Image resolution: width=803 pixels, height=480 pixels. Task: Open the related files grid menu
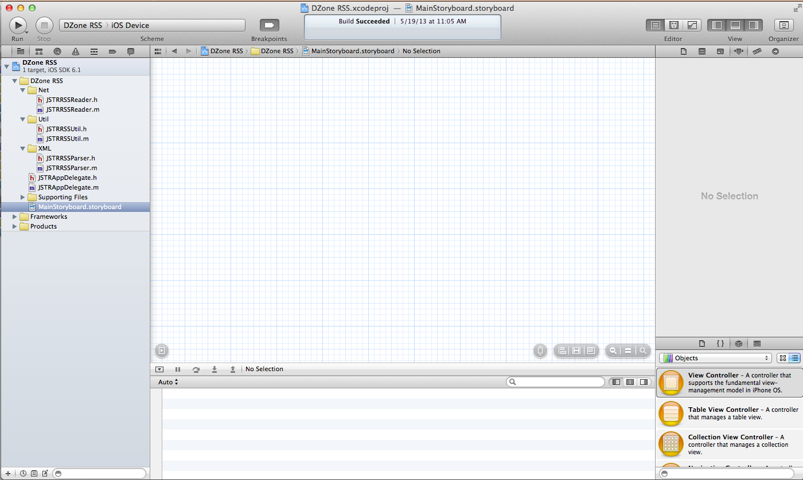158,52
